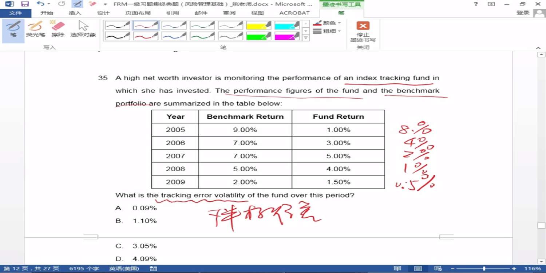
Task: Activate the Select Objects (选择对象) tool
Action: 83,30
